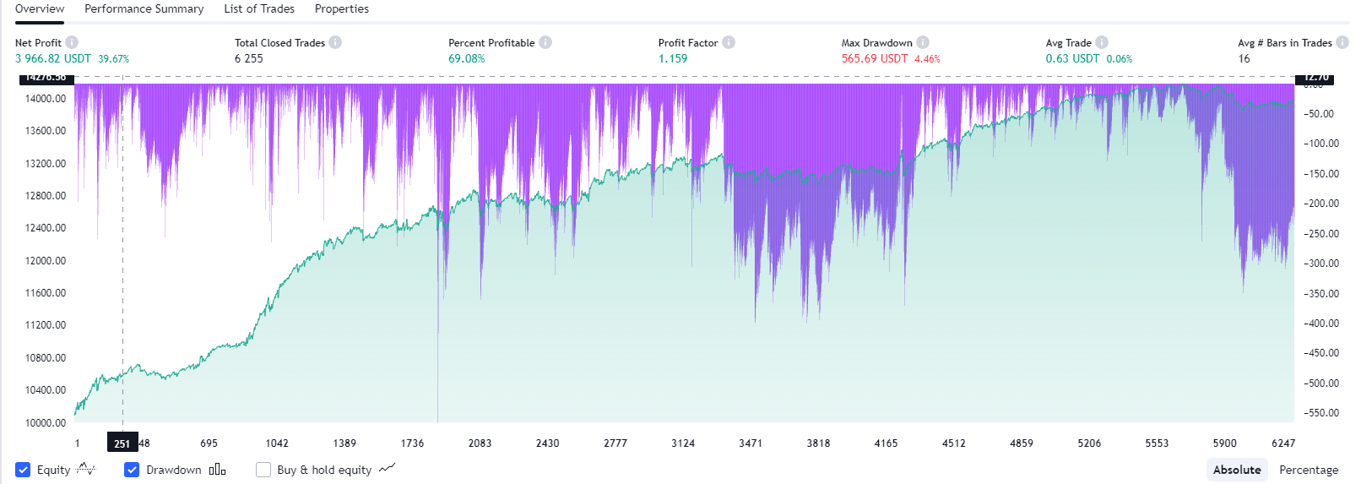The width and height of the screenshot is (1361, 484).
Task: Switch to the Performance Summary tab
Action: coord(144,9)
